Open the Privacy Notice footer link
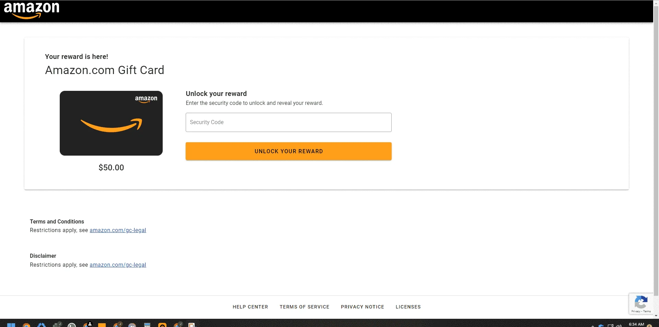659x327 pixels. 362,307
